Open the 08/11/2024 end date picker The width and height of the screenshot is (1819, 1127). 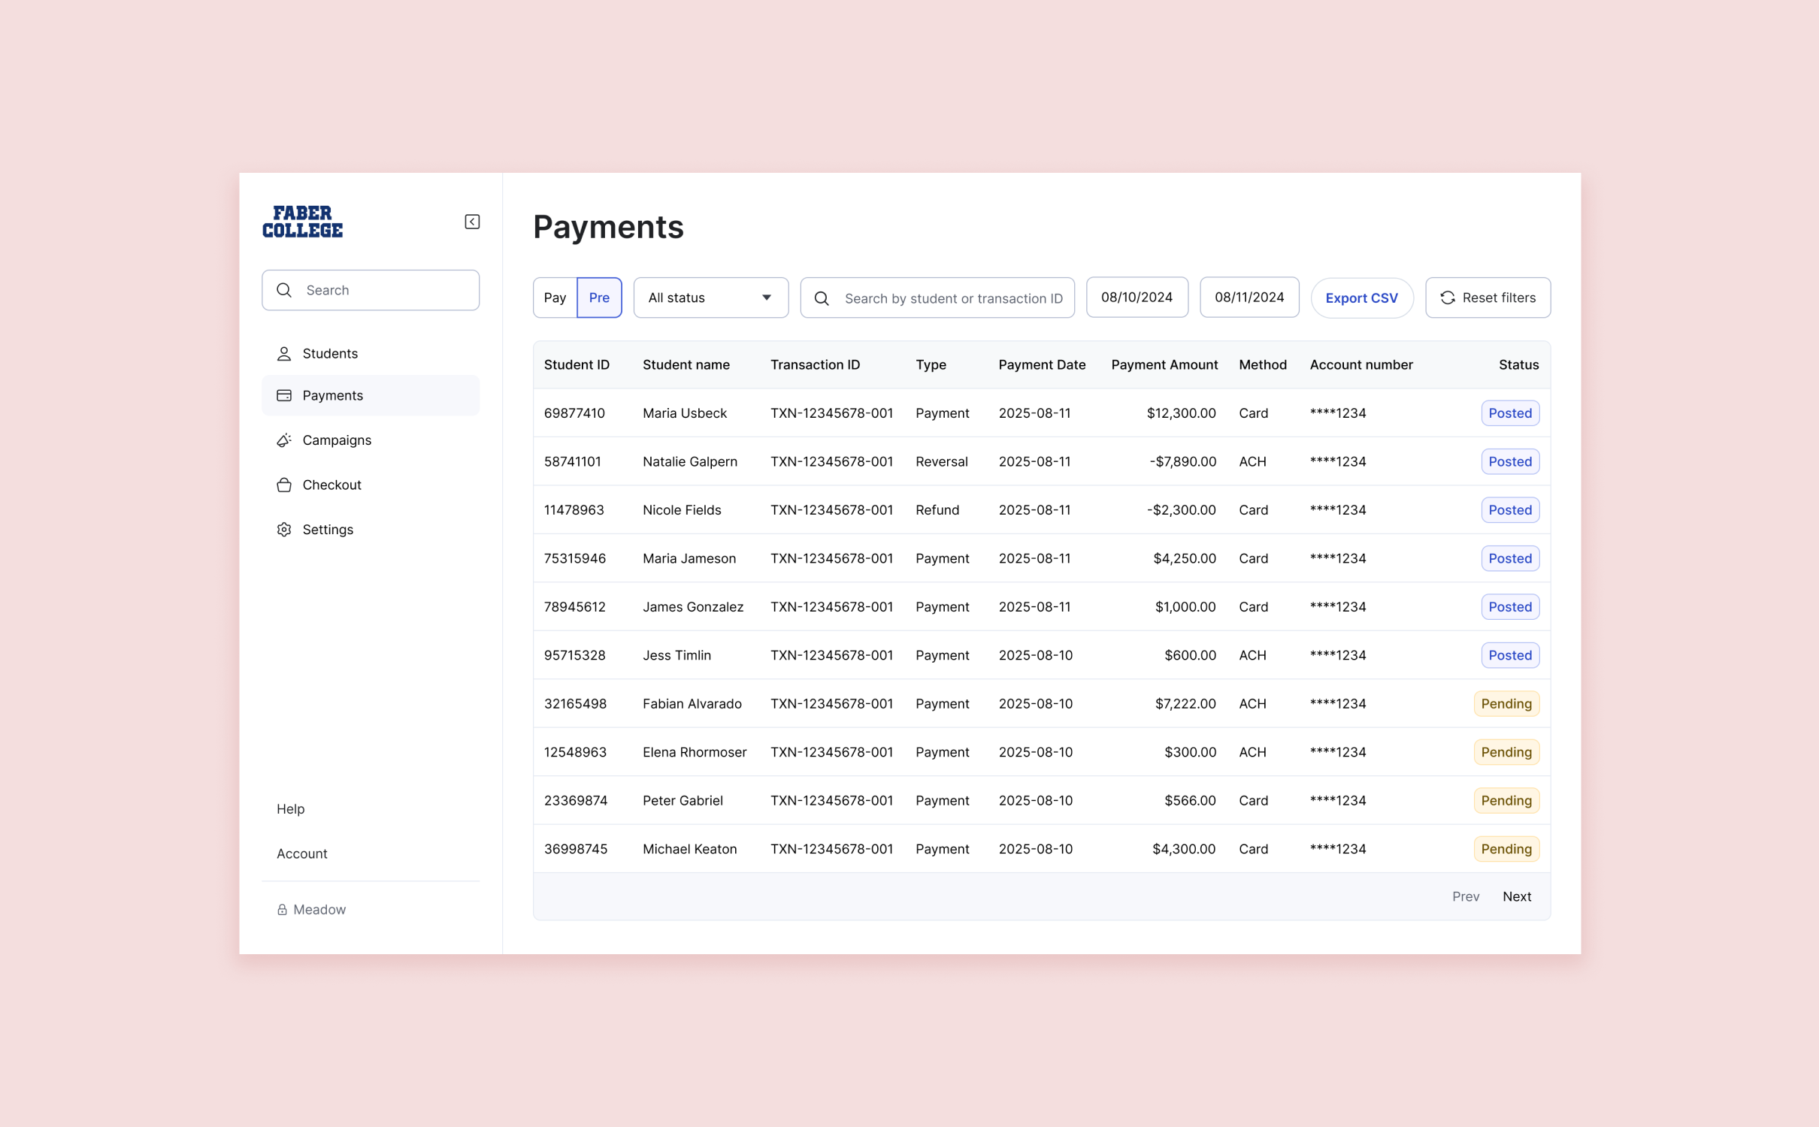(1248, 298)
